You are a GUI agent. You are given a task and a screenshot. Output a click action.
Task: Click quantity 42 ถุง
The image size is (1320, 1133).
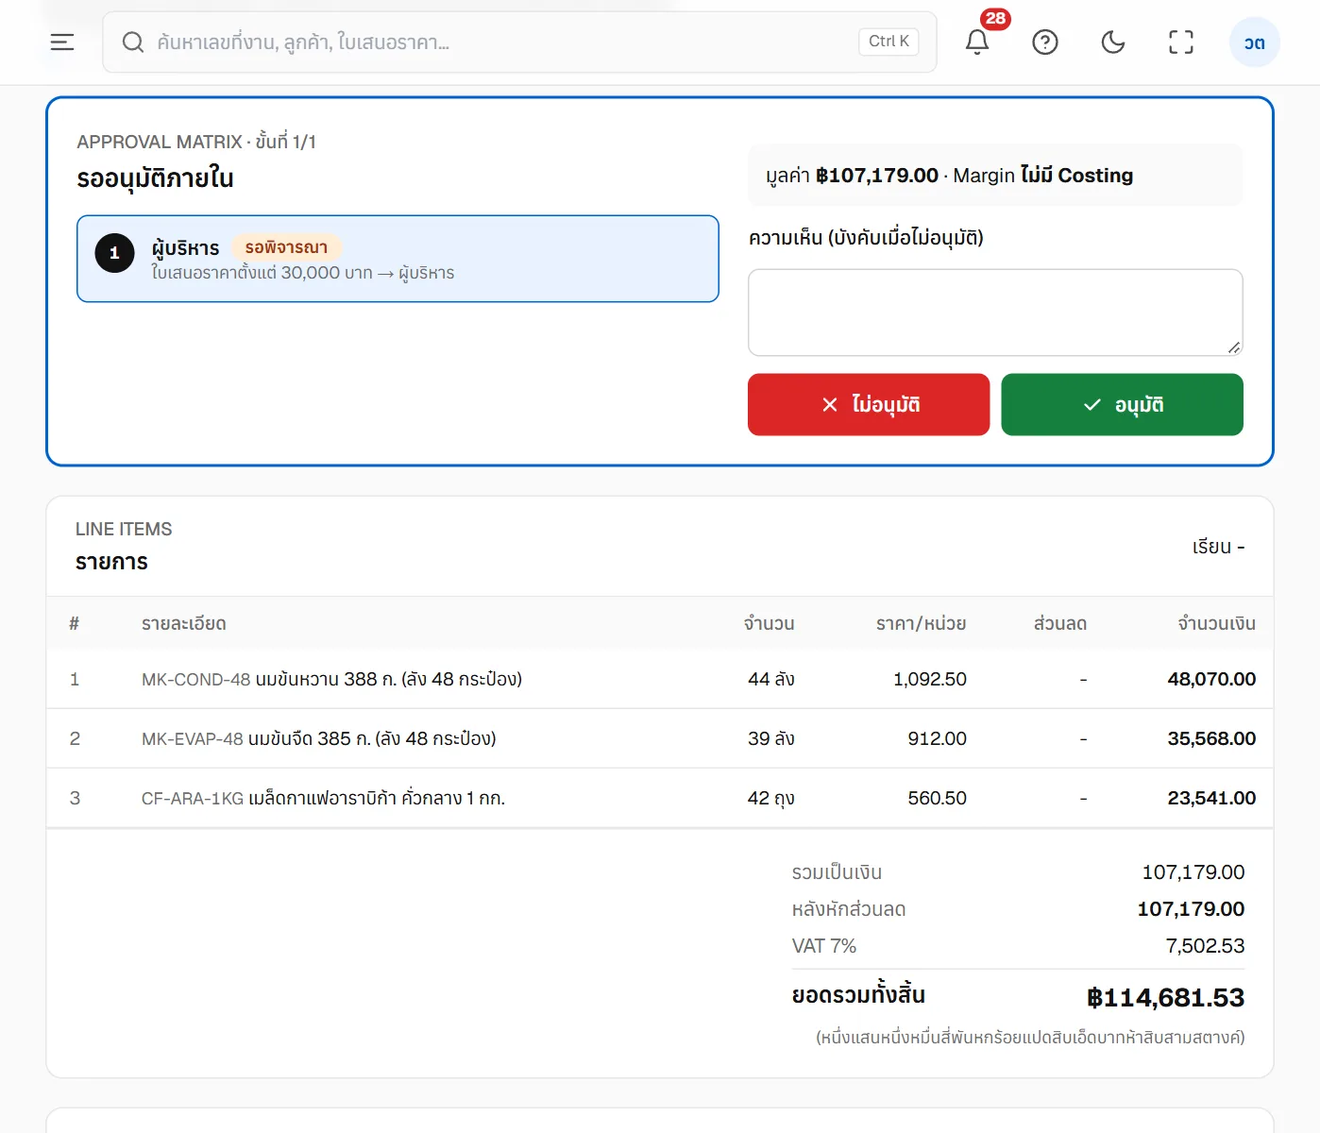(770, 798)
